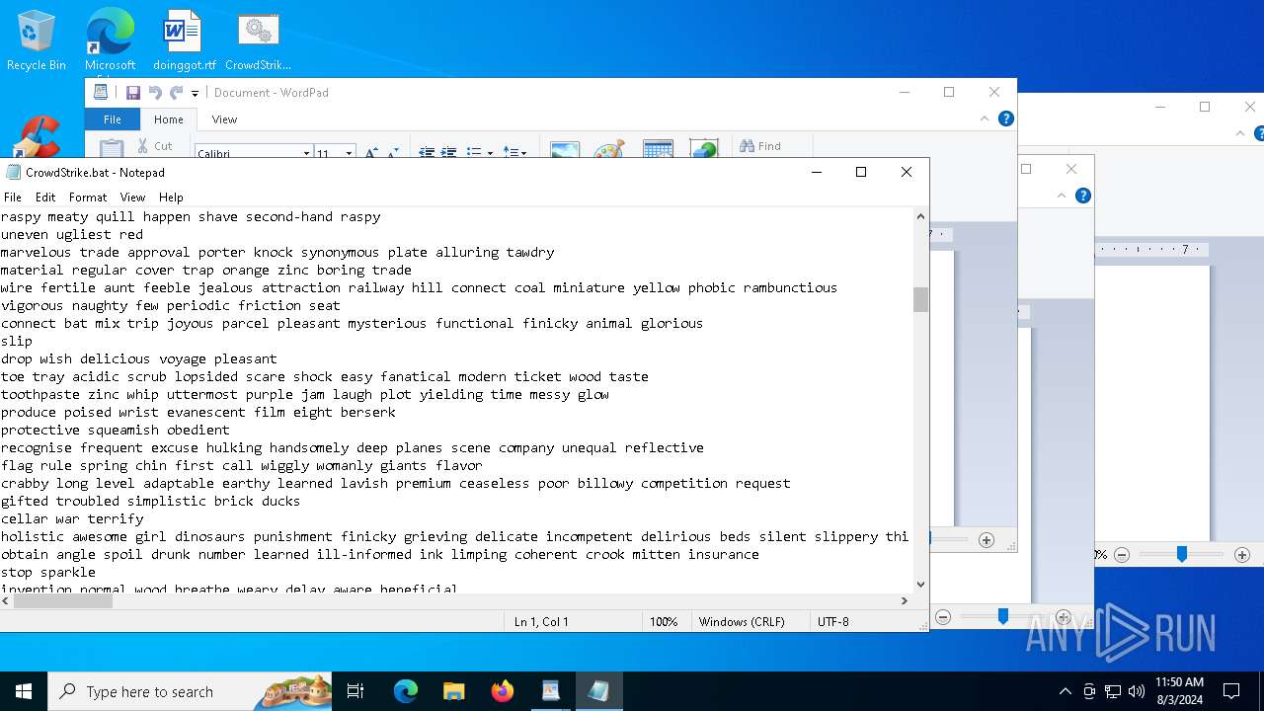Click the Cut scissors button in WordPad
Image resolution: width=1264 pixels, height=711 pixels.
pos(154,146)
